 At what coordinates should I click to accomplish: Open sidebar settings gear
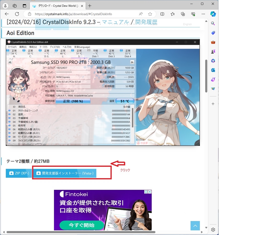213,230
